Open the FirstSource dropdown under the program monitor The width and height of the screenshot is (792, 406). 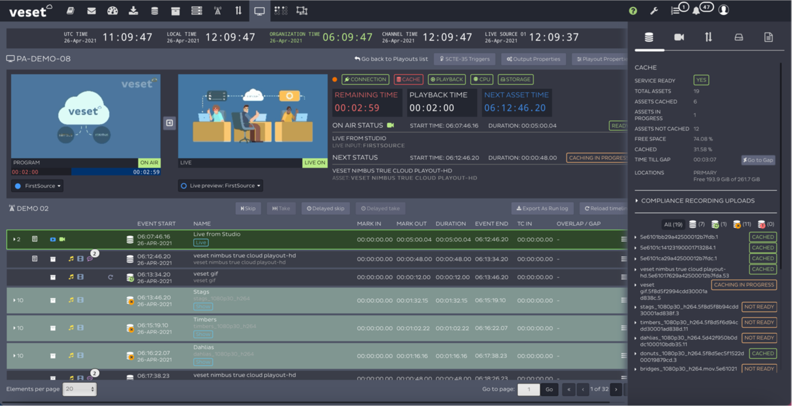pos(37,185)
